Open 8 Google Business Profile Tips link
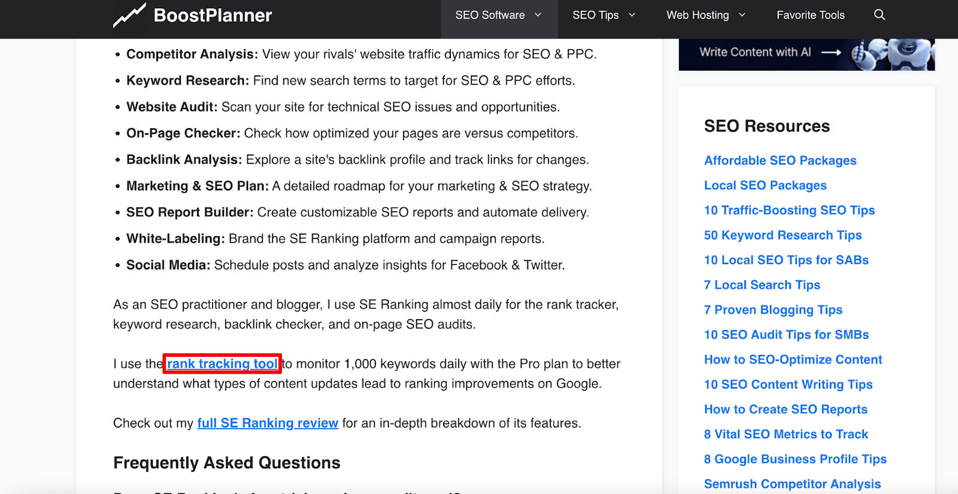This screenshot has height=494, width=958. (795, 459)
